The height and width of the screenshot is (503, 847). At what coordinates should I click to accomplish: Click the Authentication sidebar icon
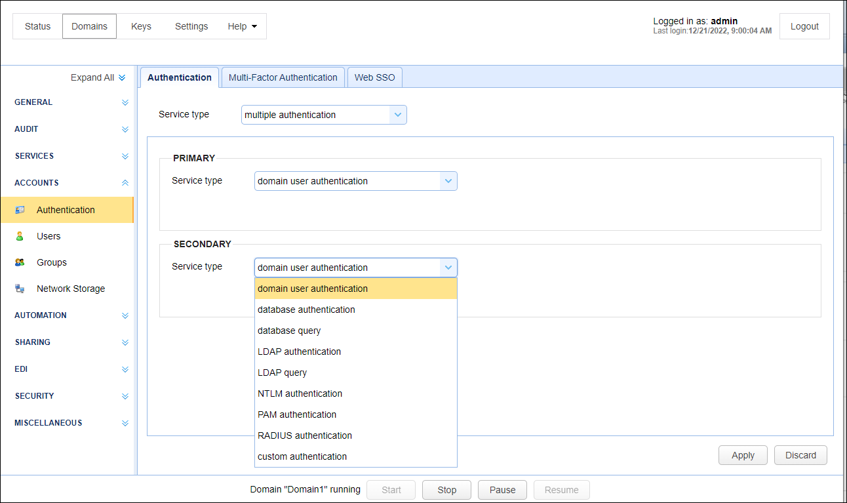coord(20,210)
